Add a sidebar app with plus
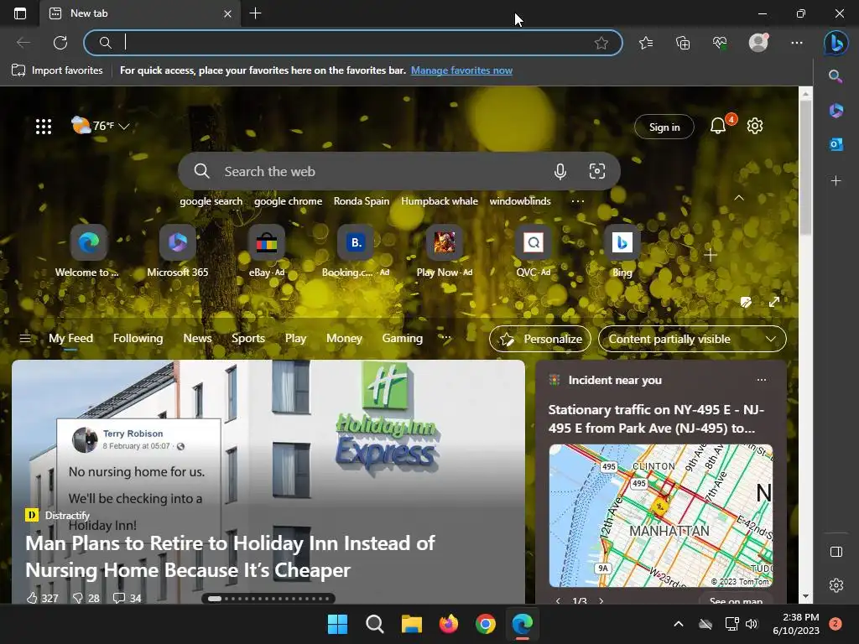This screenshot has width=859, height=644. tap(836, 181)
